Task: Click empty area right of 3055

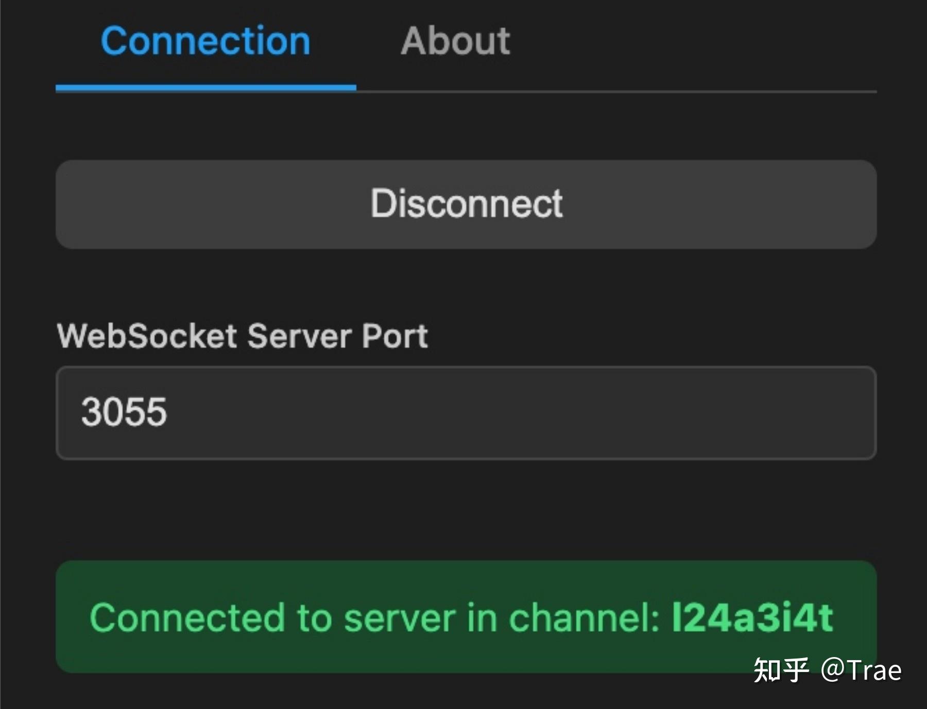Action: click(x=515, y=413)
